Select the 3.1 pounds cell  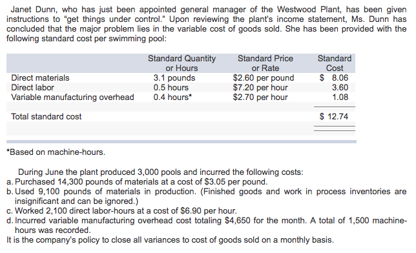coord(174,78)
